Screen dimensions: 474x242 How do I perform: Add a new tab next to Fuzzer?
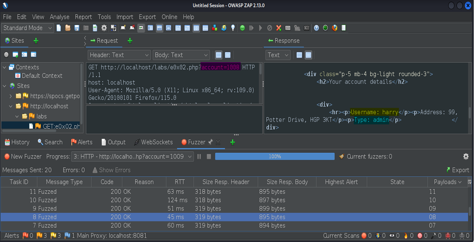click(x=233, y=142)
